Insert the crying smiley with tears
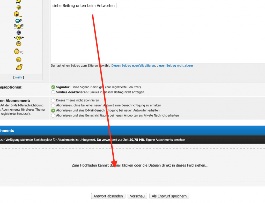Viewport: 265px width, 203px height. (x=19, y=44)
